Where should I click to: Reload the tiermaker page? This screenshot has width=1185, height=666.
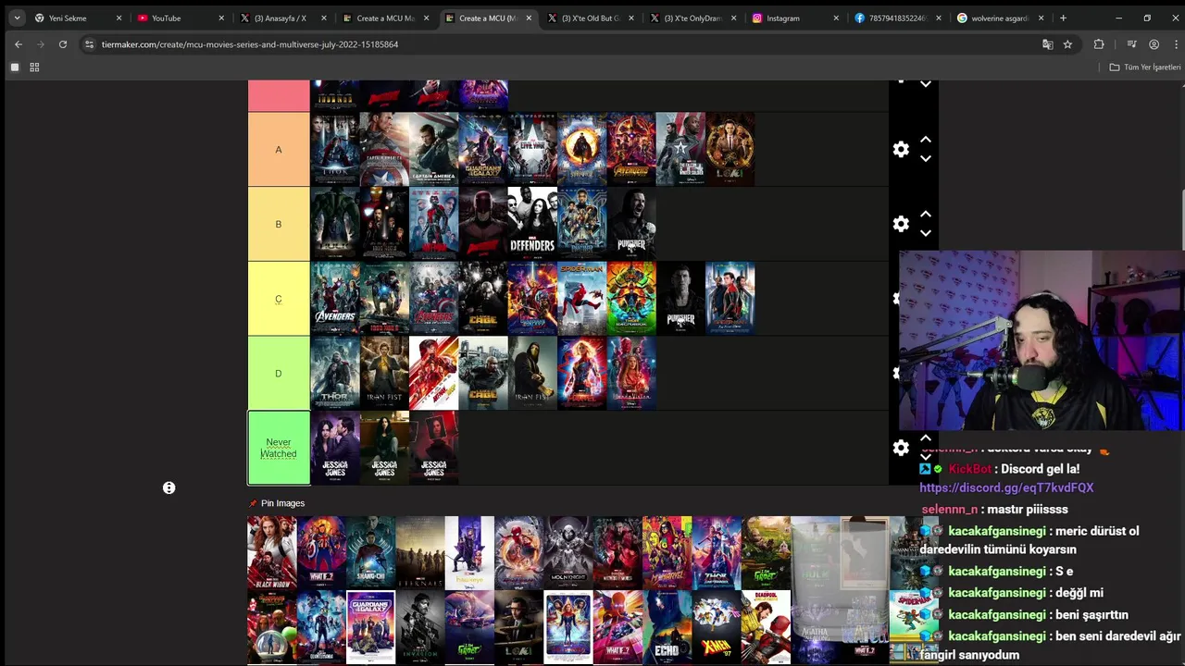coord(63,44)
